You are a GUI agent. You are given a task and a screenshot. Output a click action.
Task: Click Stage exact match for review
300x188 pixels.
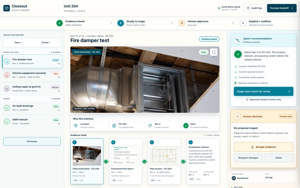[264, 91]
